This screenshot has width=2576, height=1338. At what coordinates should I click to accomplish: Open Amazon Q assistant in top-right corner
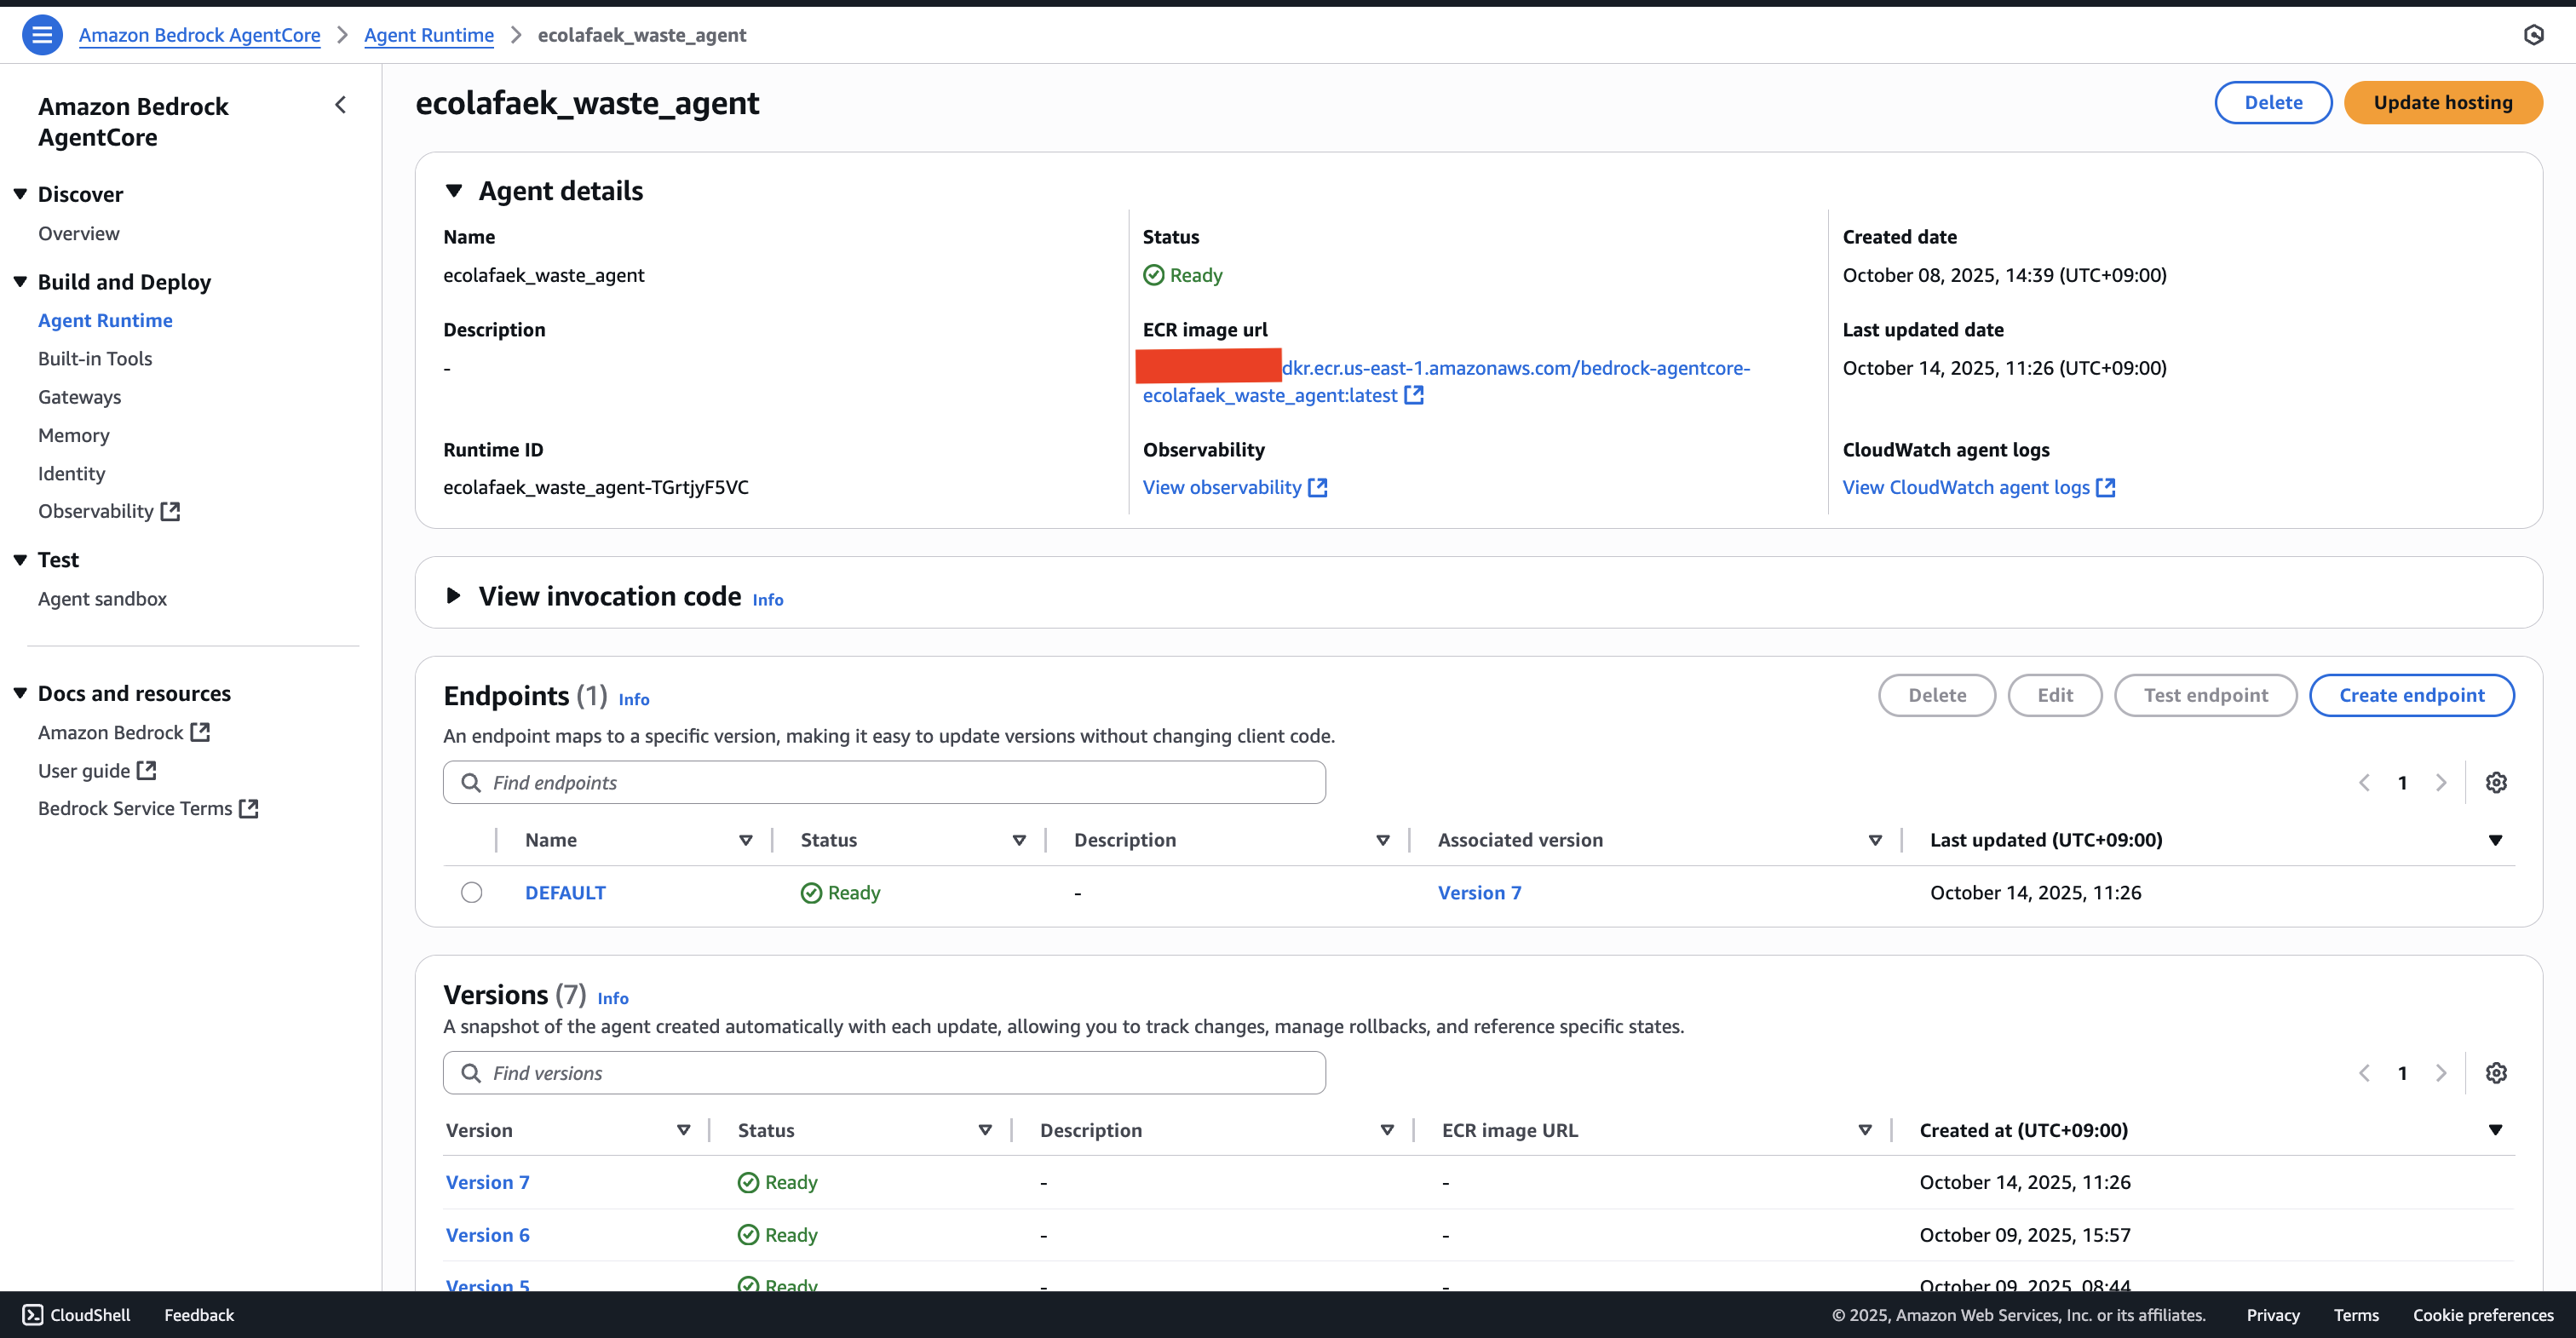coord(2535,33)
